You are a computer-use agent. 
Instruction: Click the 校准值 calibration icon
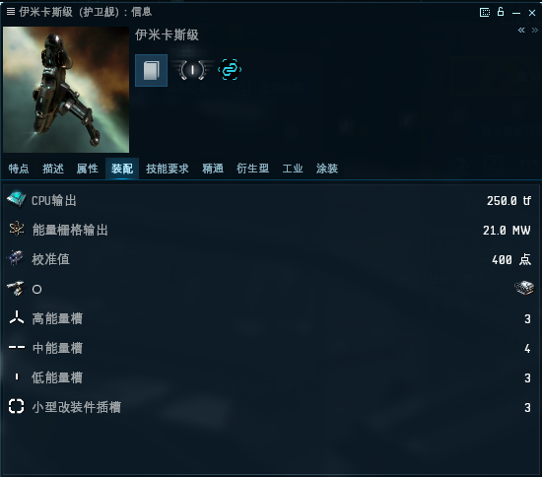pyautogui.click(x=16, y=258)
